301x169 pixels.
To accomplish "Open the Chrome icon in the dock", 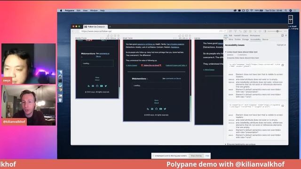I will click(60, 90).
